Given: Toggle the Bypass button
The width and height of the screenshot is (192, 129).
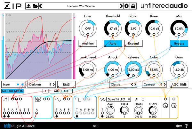Looking at the screenshot, I should point(179,43).
